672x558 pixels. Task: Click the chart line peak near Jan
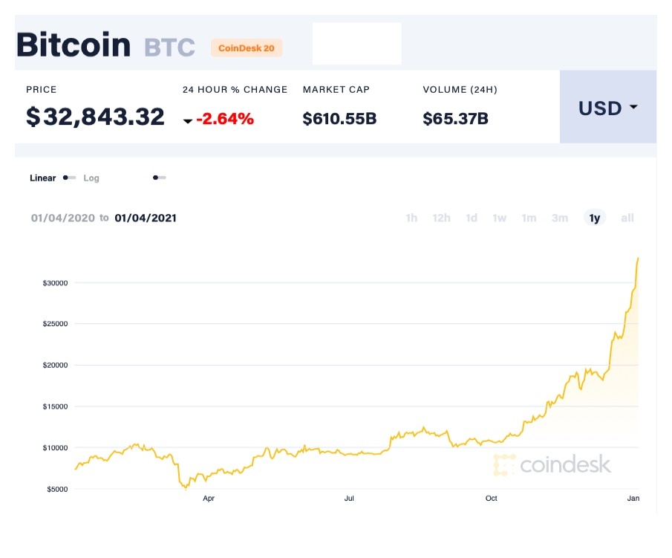pos(638,259)
